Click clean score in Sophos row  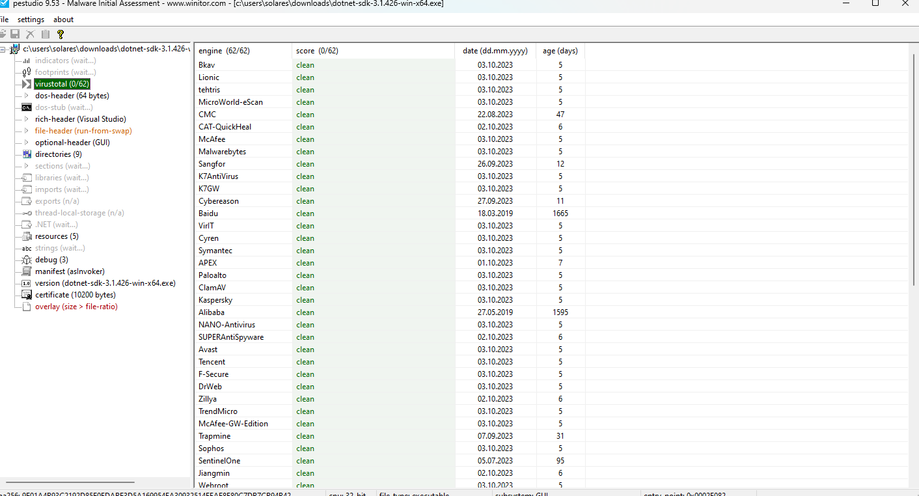coord(305,448)
